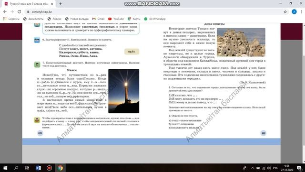Click the lighthouse picture

124,91
